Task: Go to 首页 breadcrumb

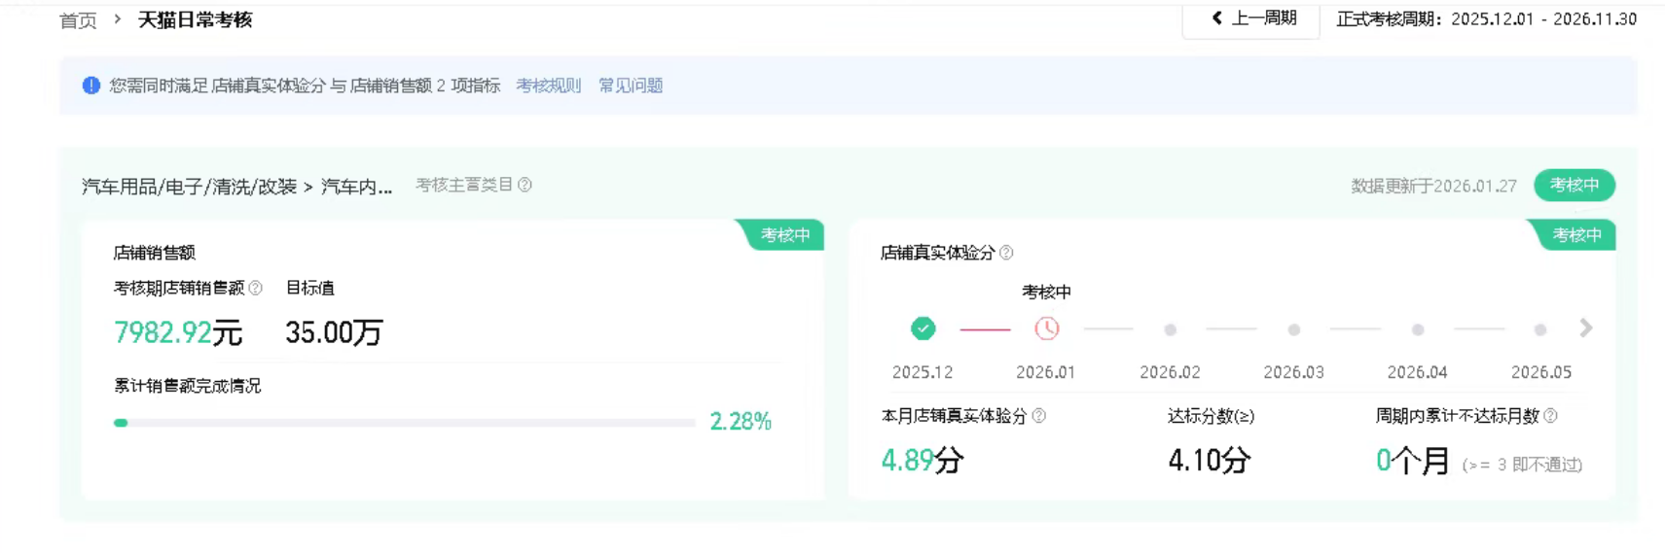Action: tap(79, 20)
